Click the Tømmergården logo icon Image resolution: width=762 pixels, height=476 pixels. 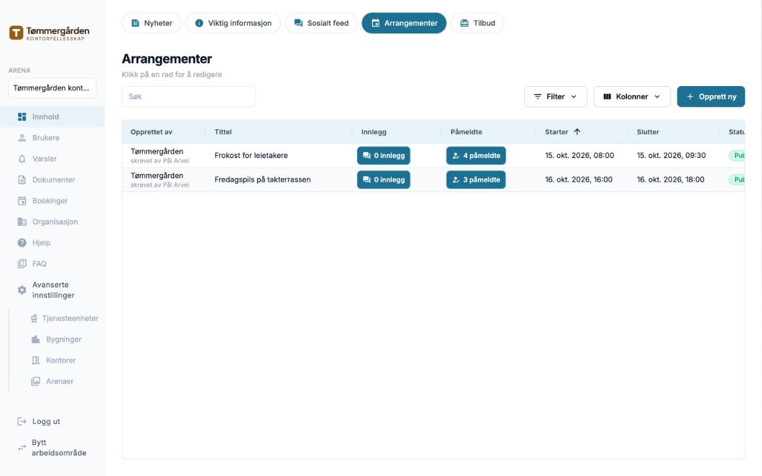[16, 33]
